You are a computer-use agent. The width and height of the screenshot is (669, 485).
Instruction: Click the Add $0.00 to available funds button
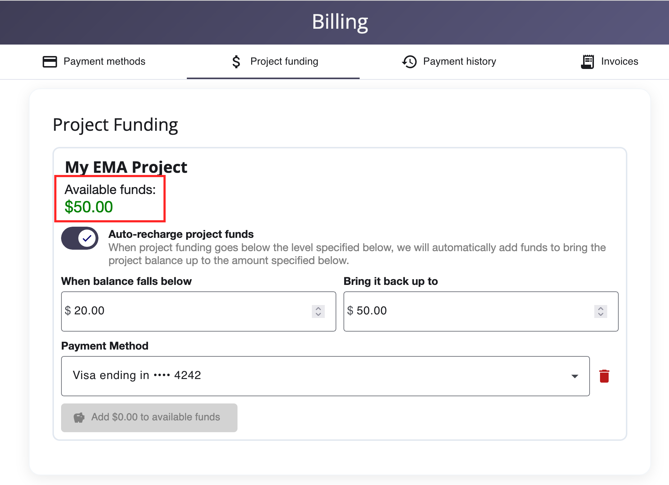149,417
